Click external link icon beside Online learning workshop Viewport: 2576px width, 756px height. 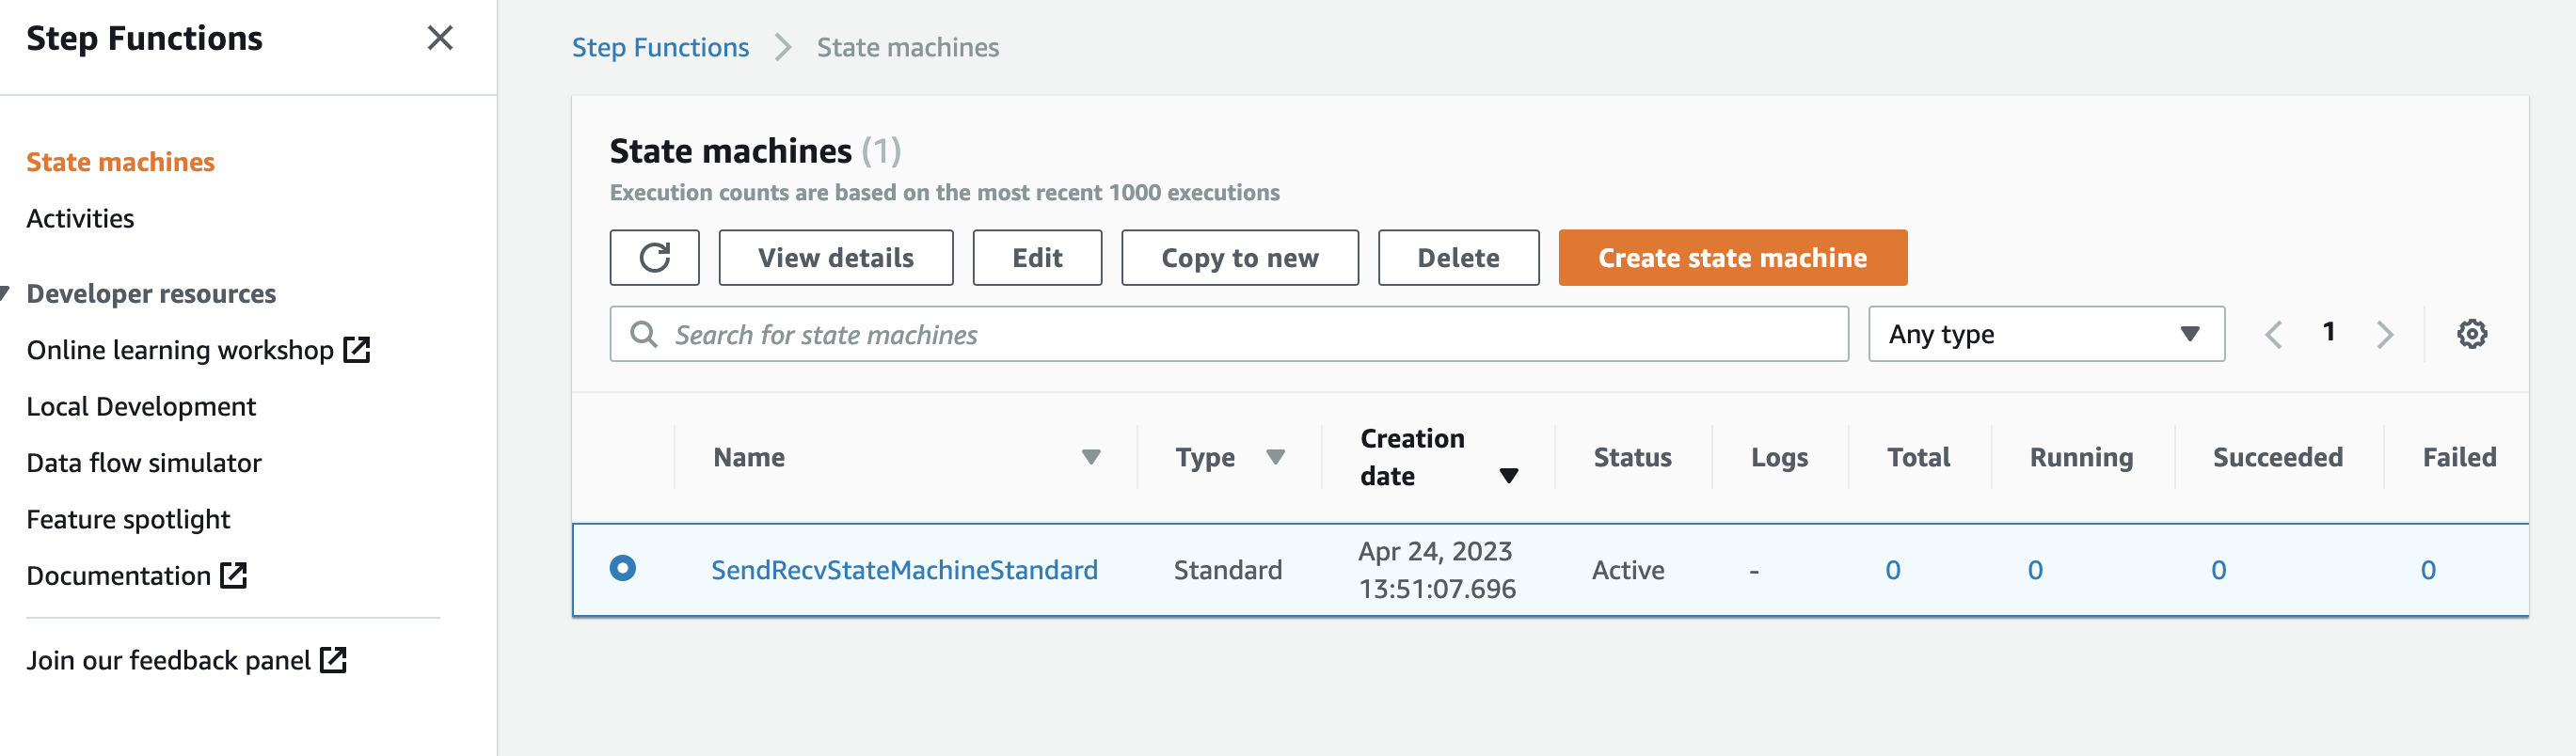click(357, 350)
